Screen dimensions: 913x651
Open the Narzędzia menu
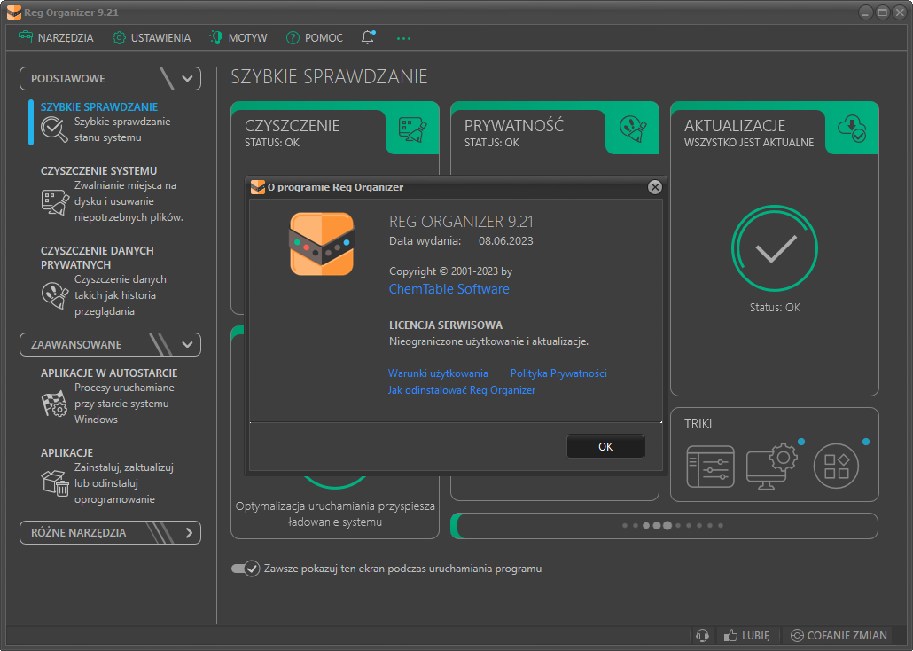pyautogui.click(x=55, y=38)
